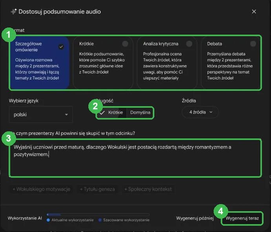The width and height of the screenshot is (271, 232).
Task: Expand the 4 źródła sources dropdown
Action: [200, 112]
